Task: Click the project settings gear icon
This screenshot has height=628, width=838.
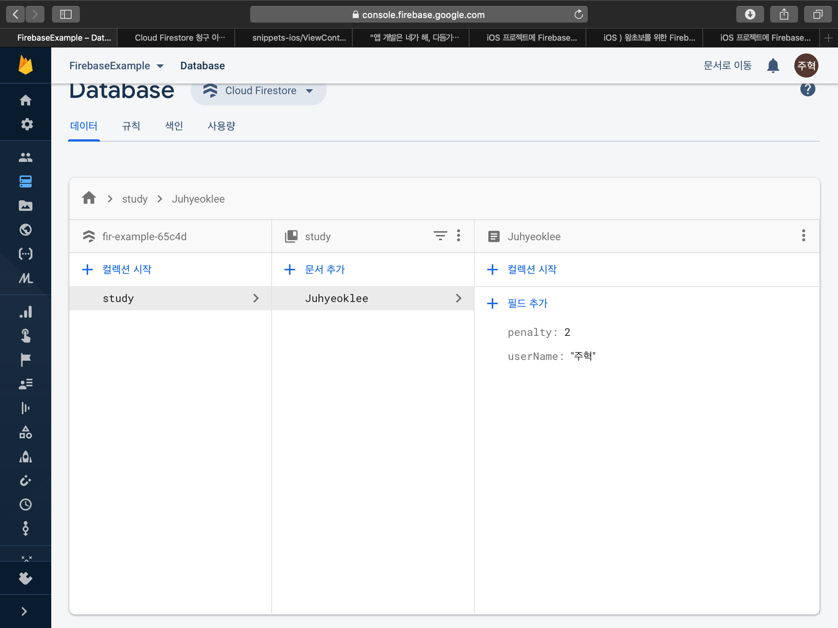Action: tap(26, 125)
